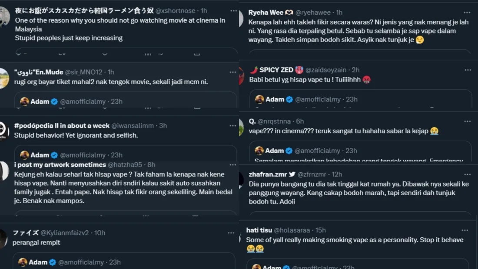Click the more menu on Ryeha Wee's tweet

[x=467, y=13]
